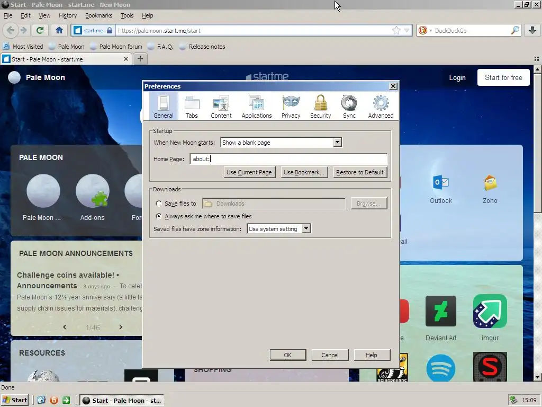Viewport: 542px width, 407px height.
Task: Open the Help menu
Action: click(147, 15)
